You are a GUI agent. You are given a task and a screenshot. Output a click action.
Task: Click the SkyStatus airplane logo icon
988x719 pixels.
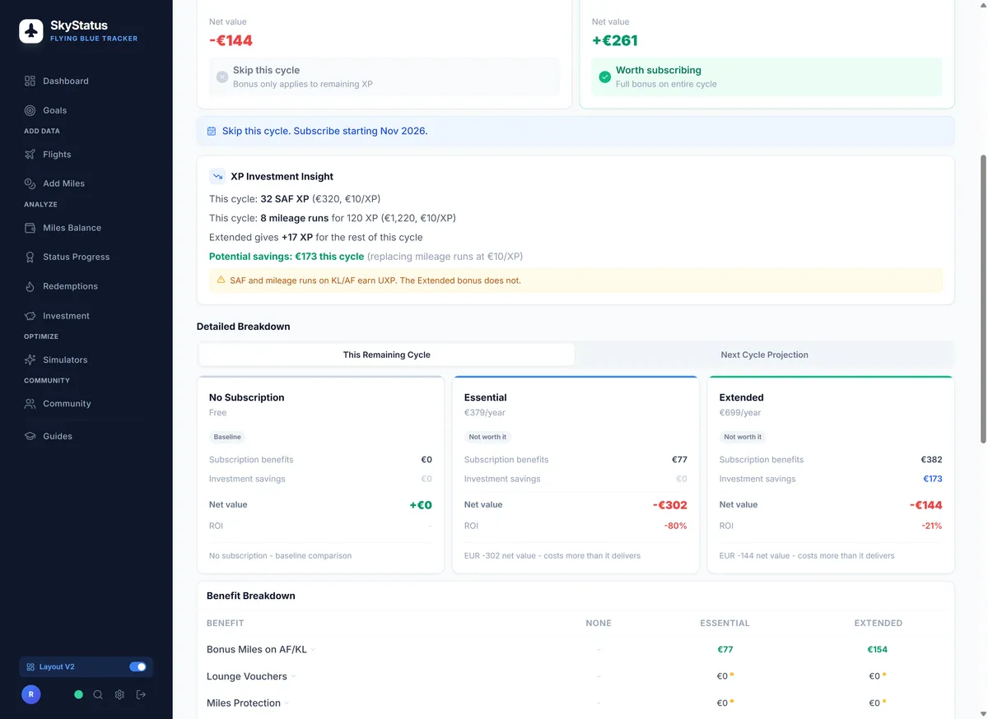point(31,31)
